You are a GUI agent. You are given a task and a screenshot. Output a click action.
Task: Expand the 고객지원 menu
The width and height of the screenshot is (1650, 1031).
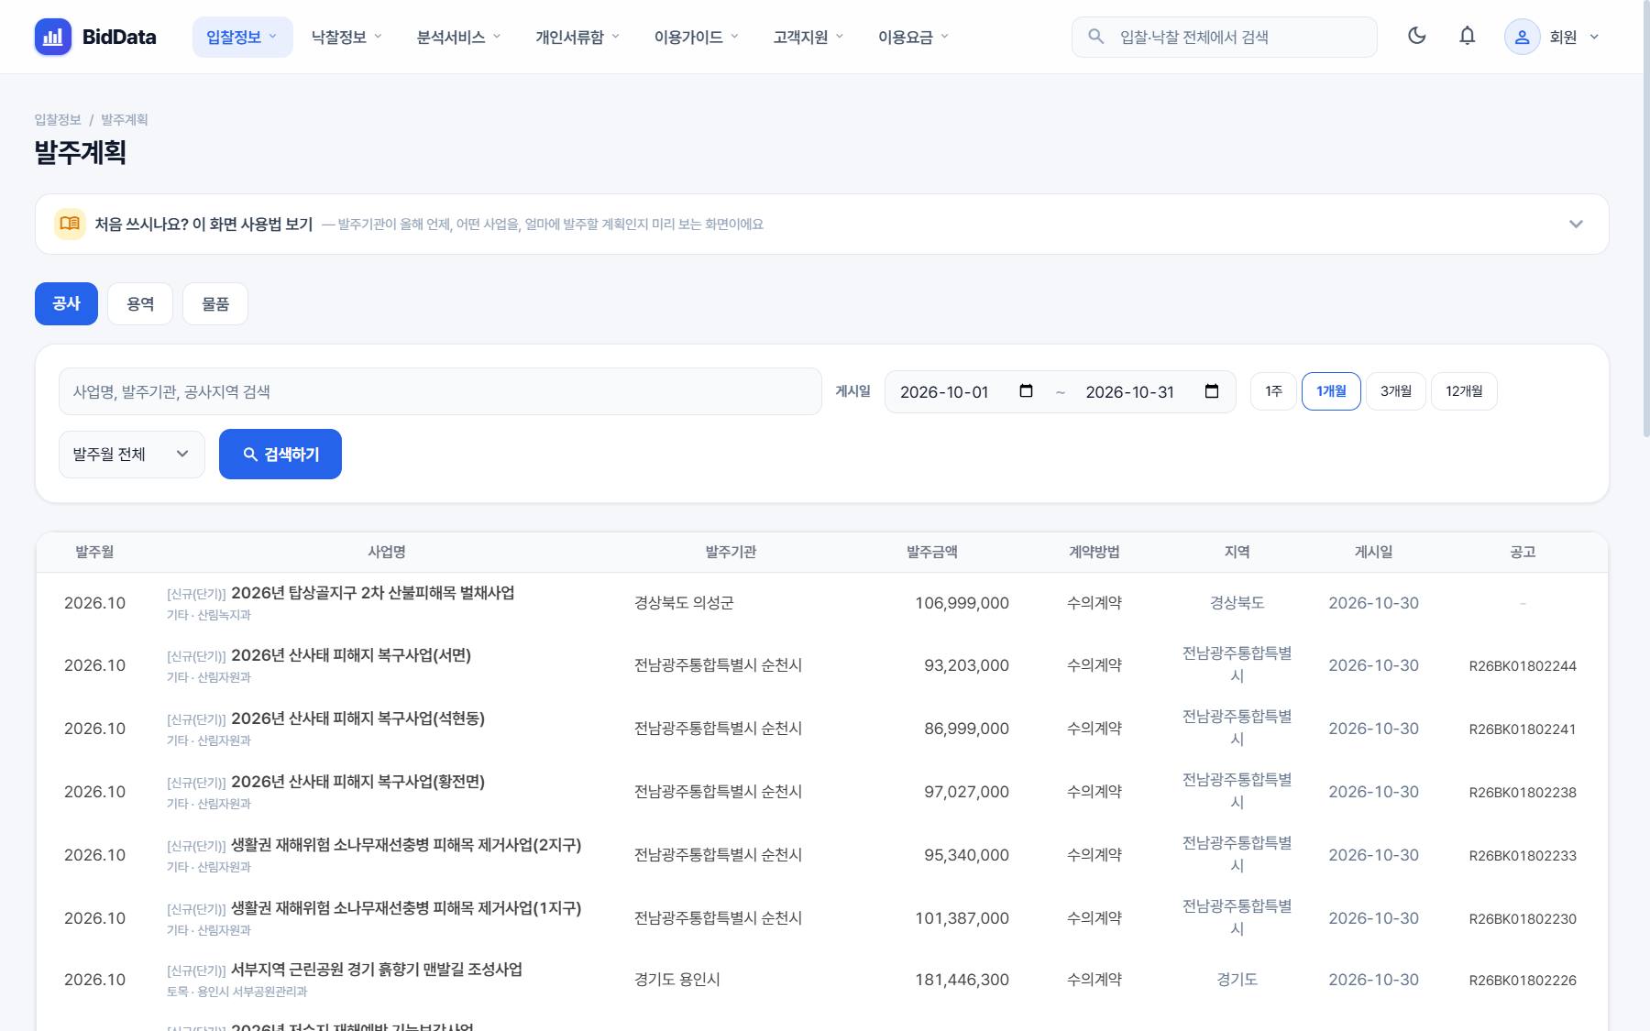(808, 37)
